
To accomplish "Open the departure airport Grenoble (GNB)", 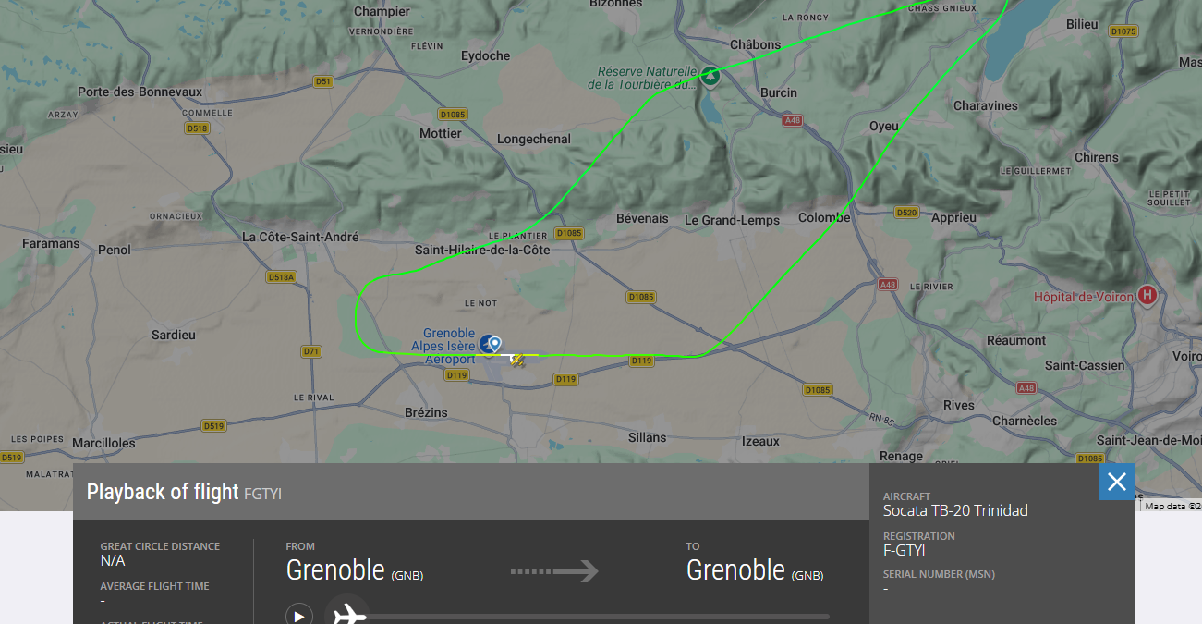I will click(x=355, y=570).
